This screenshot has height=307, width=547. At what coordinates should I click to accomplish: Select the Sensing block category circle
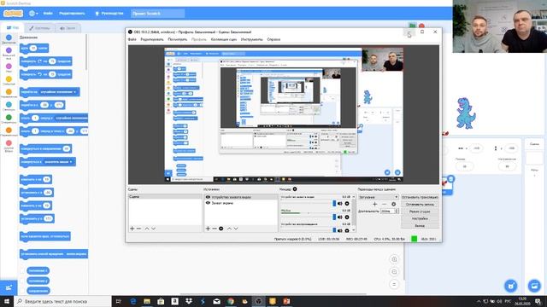9,104
